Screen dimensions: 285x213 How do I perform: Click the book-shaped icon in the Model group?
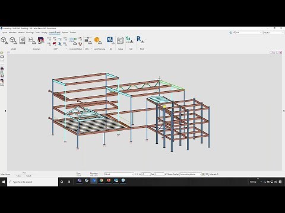(22, 40)
